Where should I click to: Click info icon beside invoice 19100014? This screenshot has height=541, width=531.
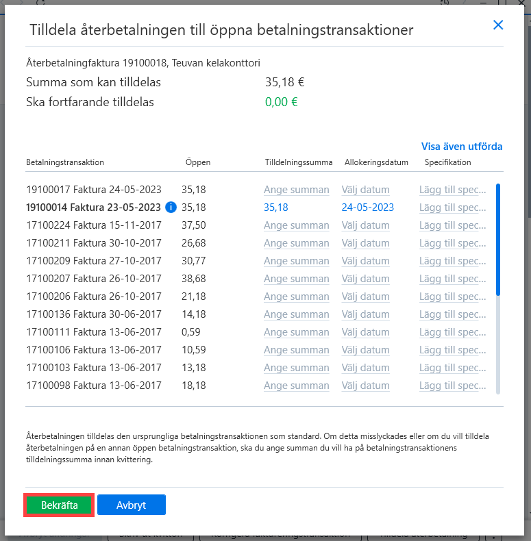(x=171, y=207)
